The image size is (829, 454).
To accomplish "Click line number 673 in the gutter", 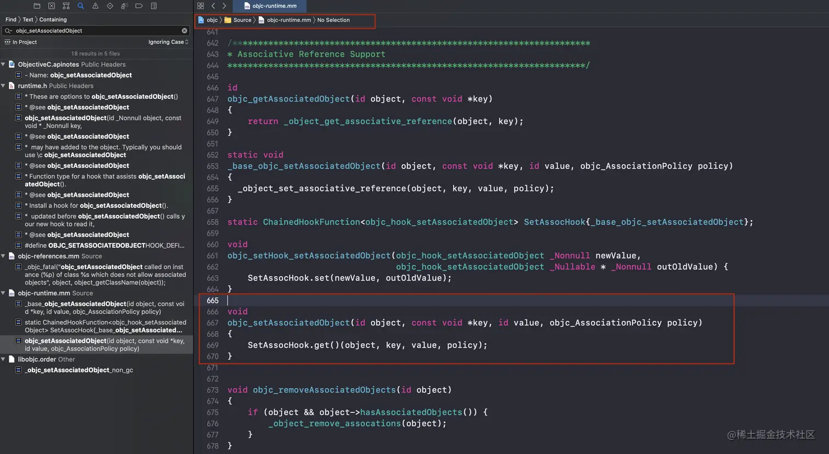I will (213, 390).
